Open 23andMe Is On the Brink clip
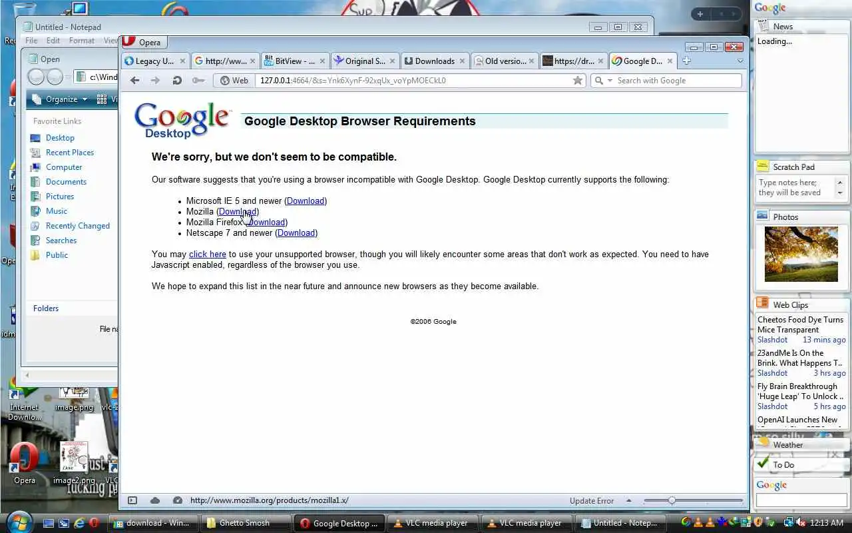852x533 pixels. (x=801, y=358)
